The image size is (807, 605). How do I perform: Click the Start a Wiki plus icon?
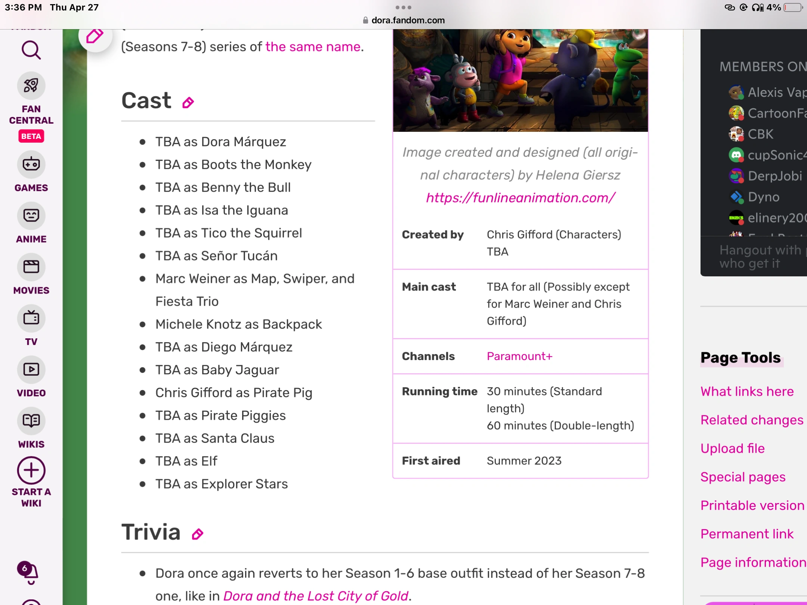tap(31, 471)
